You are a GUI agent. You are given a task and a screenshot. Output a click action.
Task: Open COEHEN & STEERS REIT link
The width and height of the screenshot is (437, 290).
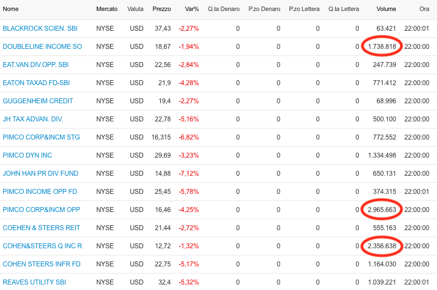41,228
